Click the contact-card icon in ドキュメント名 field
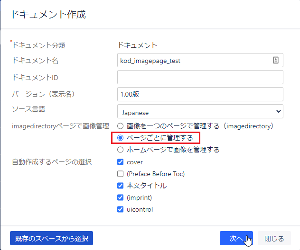 click(x=276, y=60)
